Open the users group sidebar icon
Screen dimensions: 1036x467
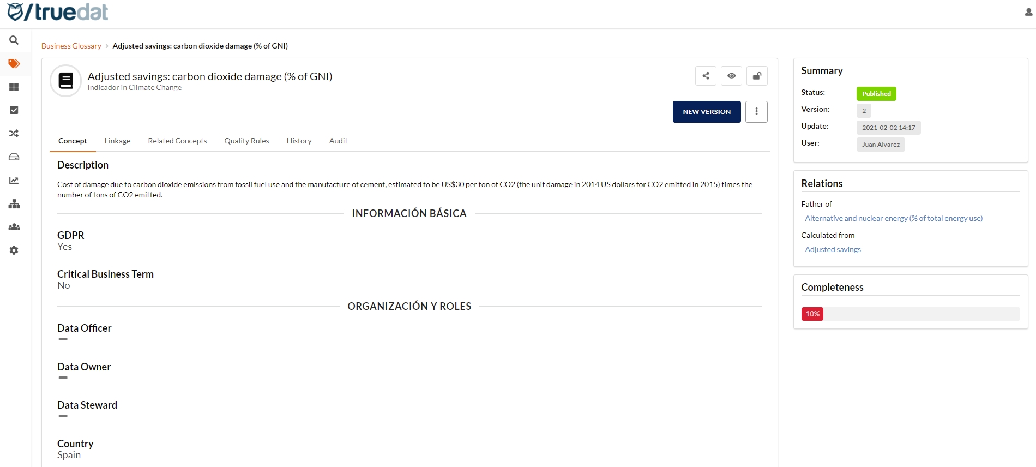(x=14, y=227)
